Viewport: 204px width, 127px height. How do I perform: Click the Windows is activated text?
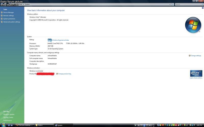click(x=36, y=71)
